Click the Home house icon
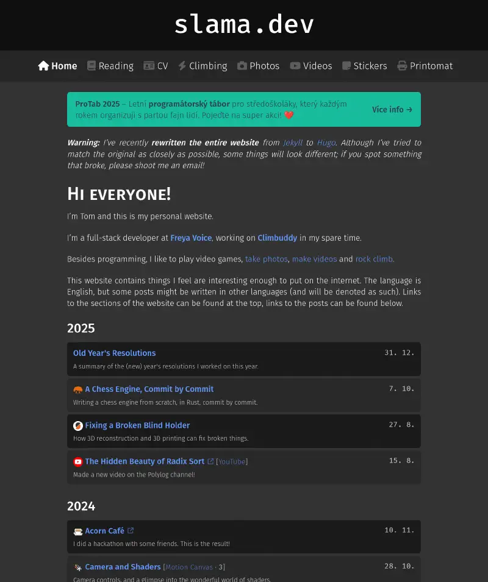Image resolution: width=488 pixels, height=582 pixels. (43, 66)
